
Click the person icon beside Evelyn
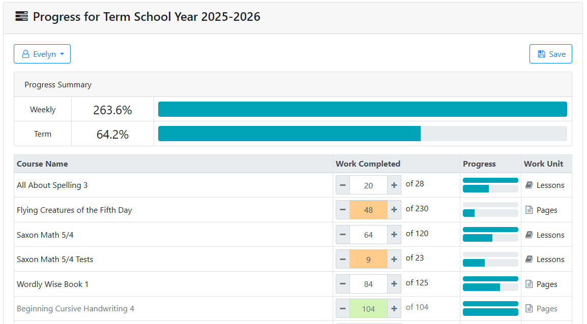pos(25,53)
